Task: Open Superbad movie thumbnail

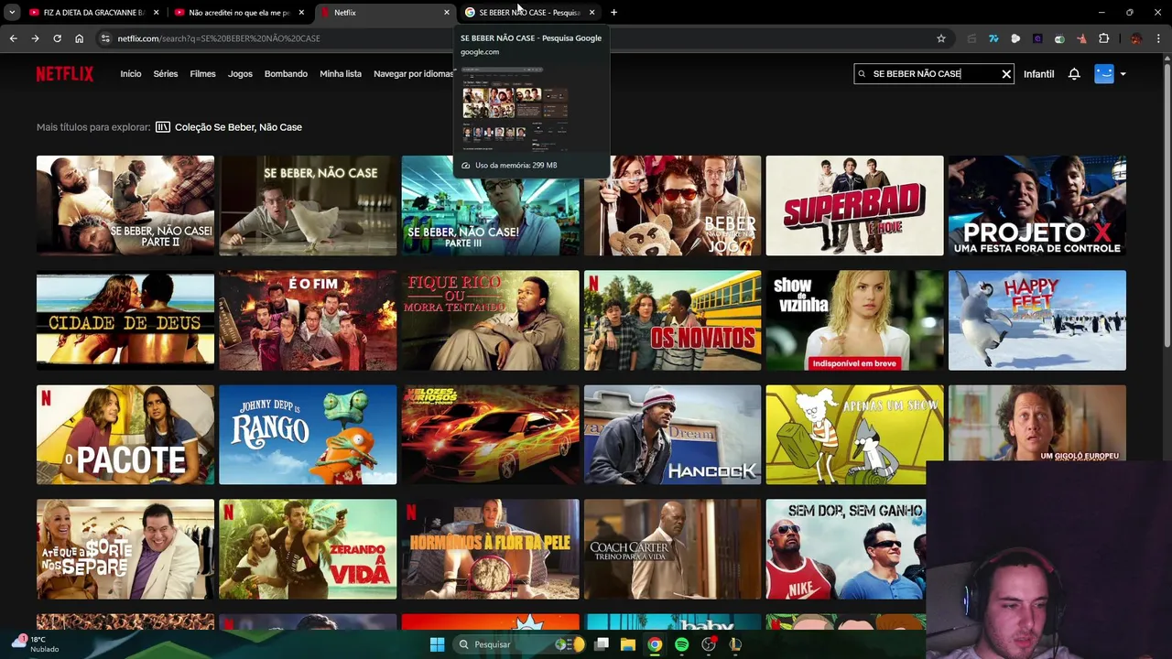Action: coord(854,206)
